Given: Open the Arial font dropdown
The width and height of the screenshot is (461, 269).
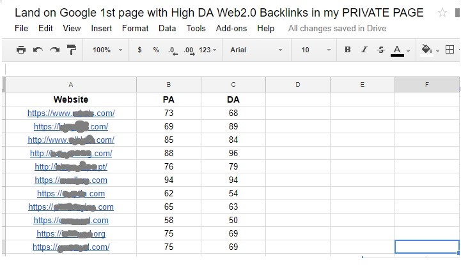Looking at the screenshot, I should pos(256,50).
